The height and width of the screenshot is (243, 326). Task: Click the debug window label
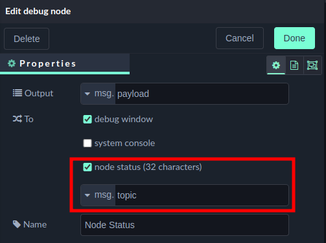pos(124,119)
